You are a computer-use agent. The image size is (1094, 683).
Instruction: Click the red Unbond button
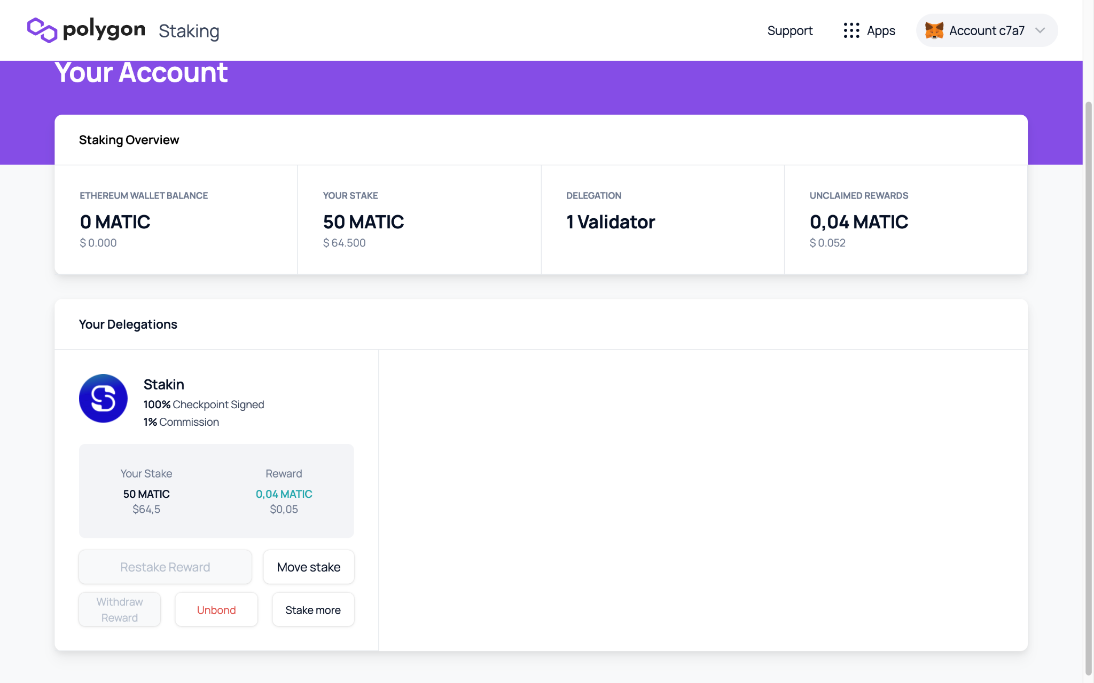216,609
